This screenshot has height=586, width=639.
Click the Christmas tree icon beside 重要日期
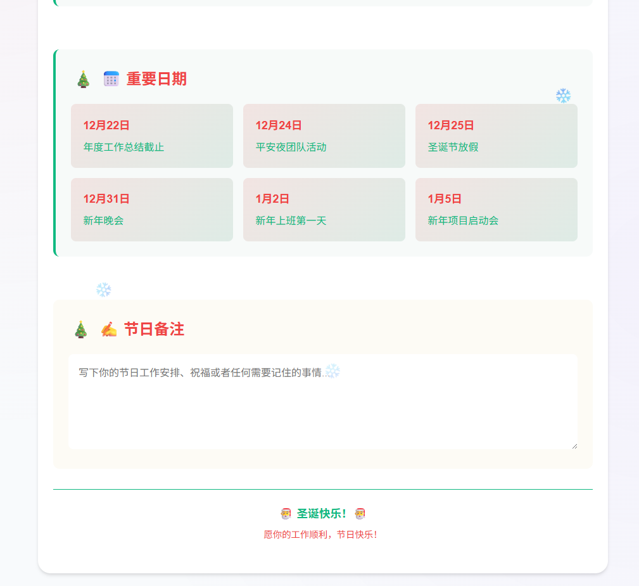pyautogui.click(x=83, y=79)
